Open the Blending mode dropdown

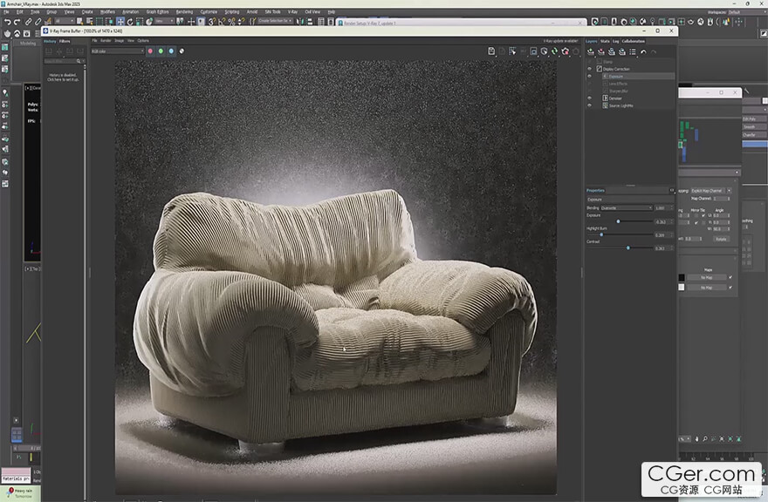click(625, 207)
